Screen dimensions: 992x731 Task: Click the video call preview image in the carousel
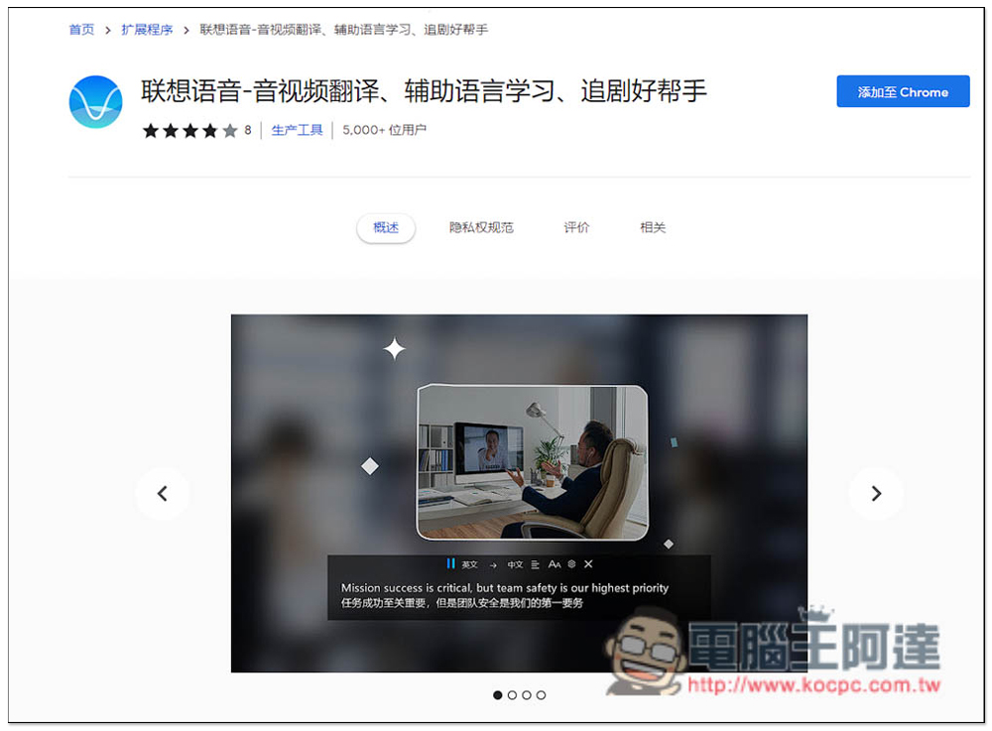pyautogui.click(x=532, y=462)
